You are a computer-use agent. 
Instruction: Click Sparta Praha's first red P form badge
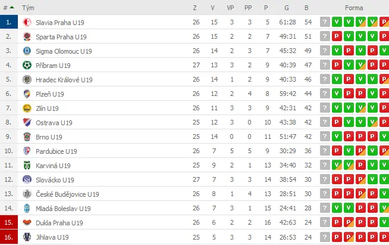337,36
